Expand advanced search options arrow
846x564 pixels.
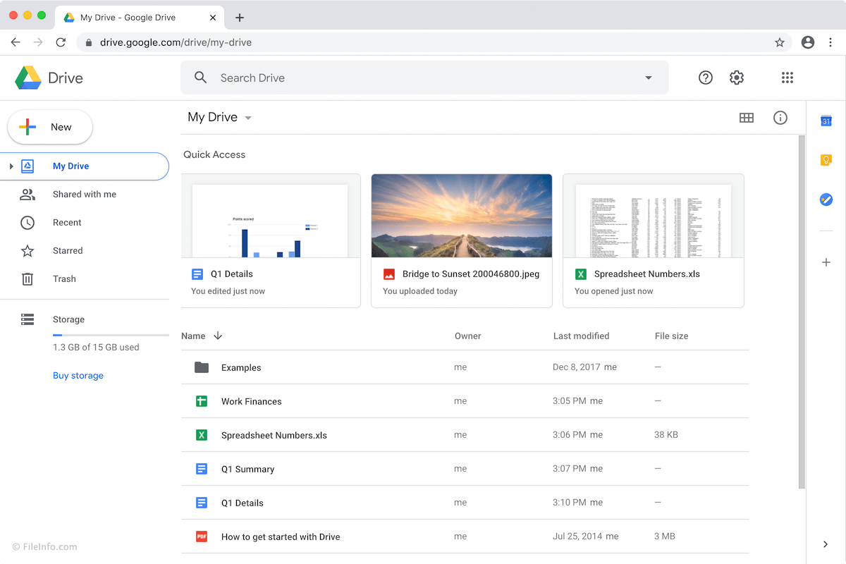tap(648, 78)
